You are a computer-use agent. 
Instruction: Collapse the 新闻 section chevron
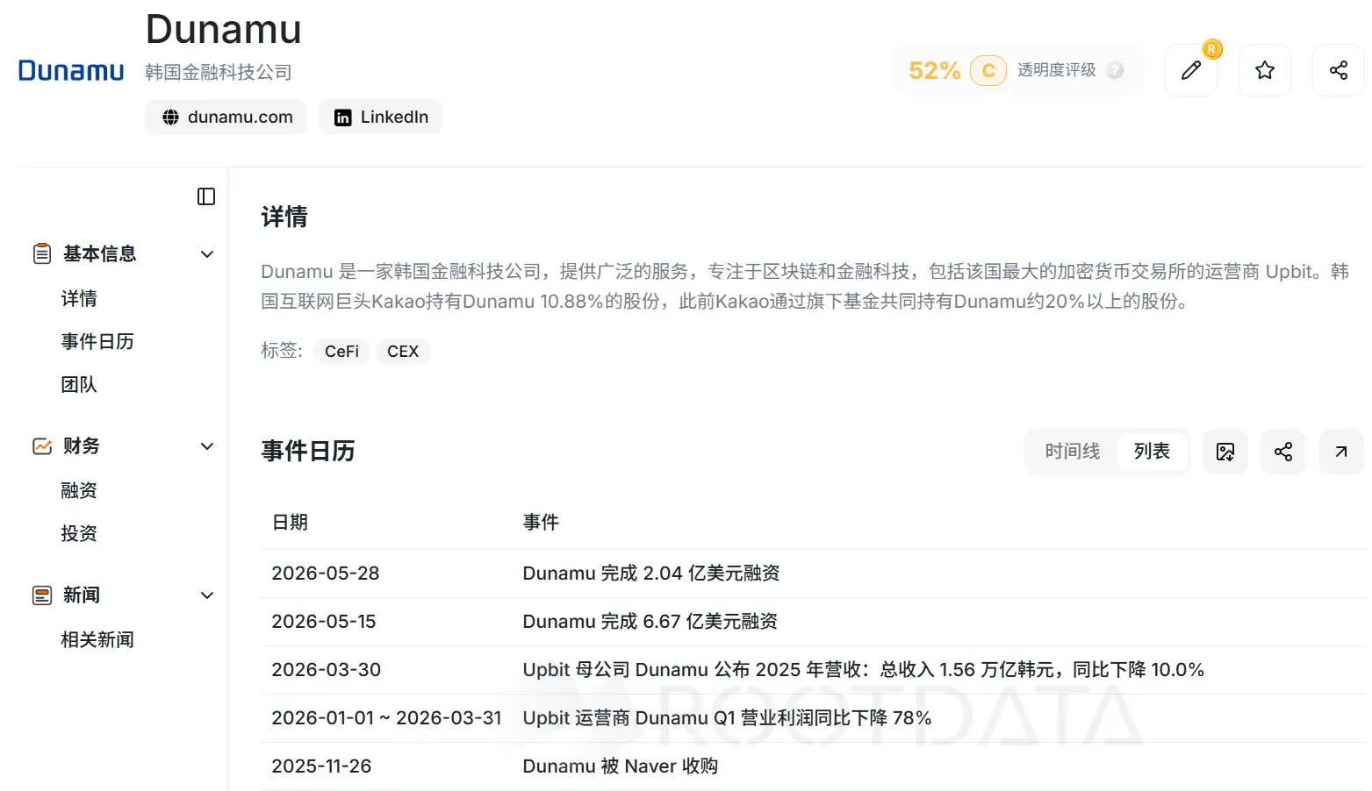coord(207,595)
